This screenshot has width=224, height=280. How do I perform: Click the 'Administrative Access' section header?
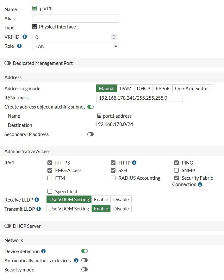27,152
